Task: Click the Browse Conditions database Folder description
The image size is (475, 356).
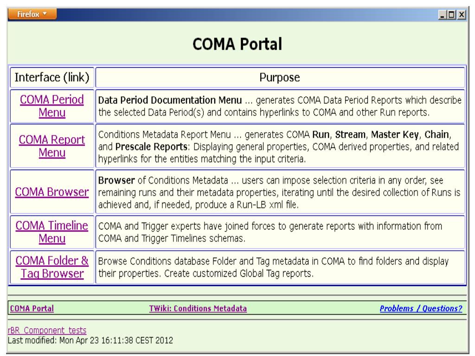Action: pyautogui.click(x=273, y=267)
